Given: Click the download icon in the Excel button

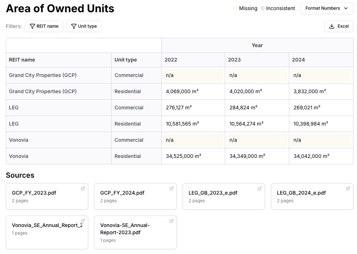Looking at the screenshot, I should pos(332,26).
